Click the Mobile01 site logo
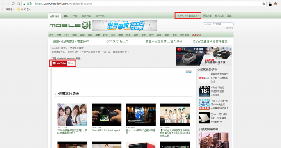Screen dimensions: 281x148 [x=70, y=25]
